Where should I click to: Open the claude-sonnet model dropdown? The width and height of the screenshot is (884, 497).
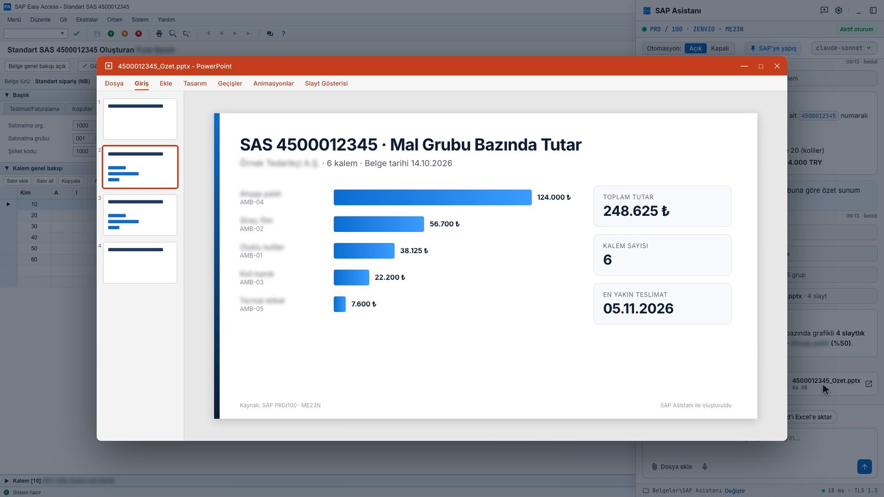(843, 48)
